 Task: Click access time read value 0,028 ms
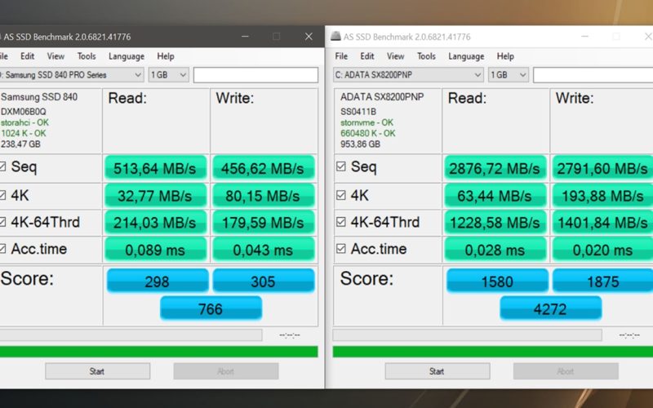coord(495,250)
